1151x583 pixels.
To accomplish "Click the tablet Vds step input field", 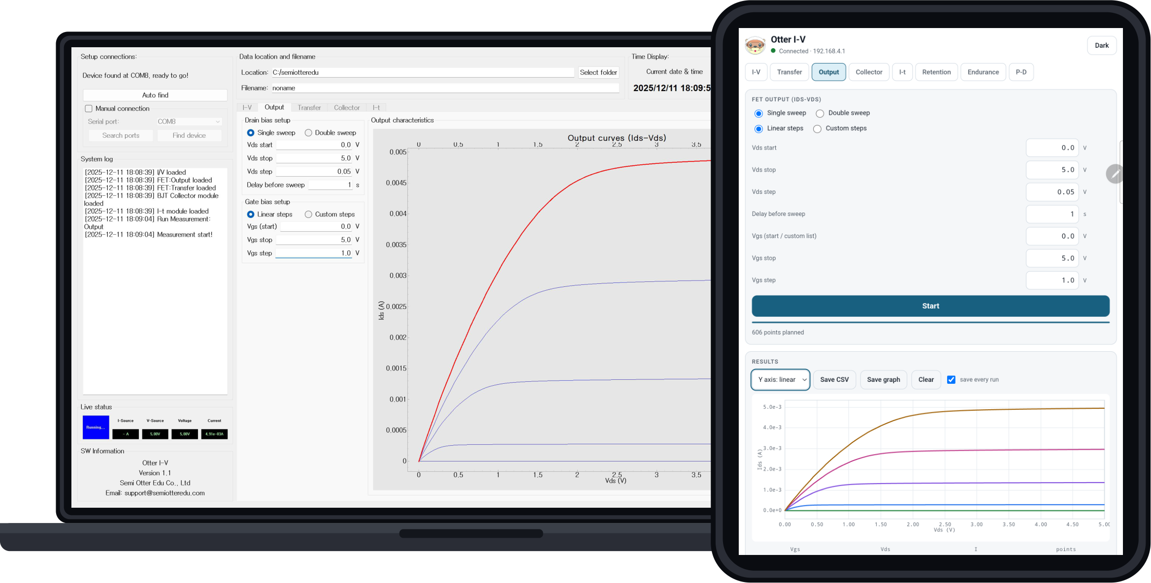I will [1052, 192].
